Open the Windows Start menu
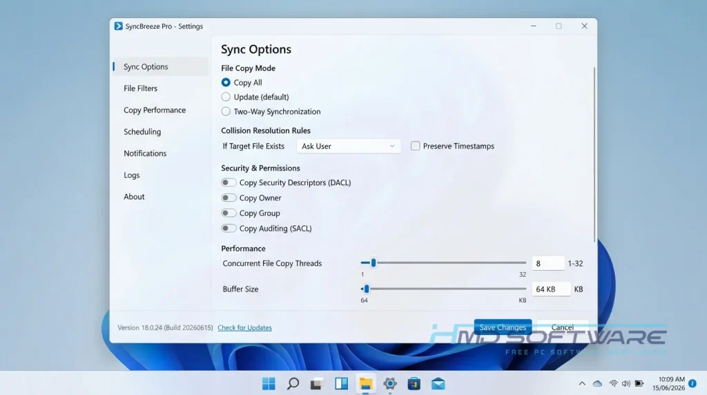The image size is (707, 395). pyautogui.click(x=269, y=384)
